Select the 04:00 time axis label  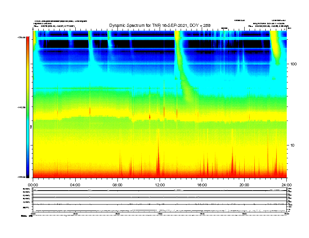[75, 185]
